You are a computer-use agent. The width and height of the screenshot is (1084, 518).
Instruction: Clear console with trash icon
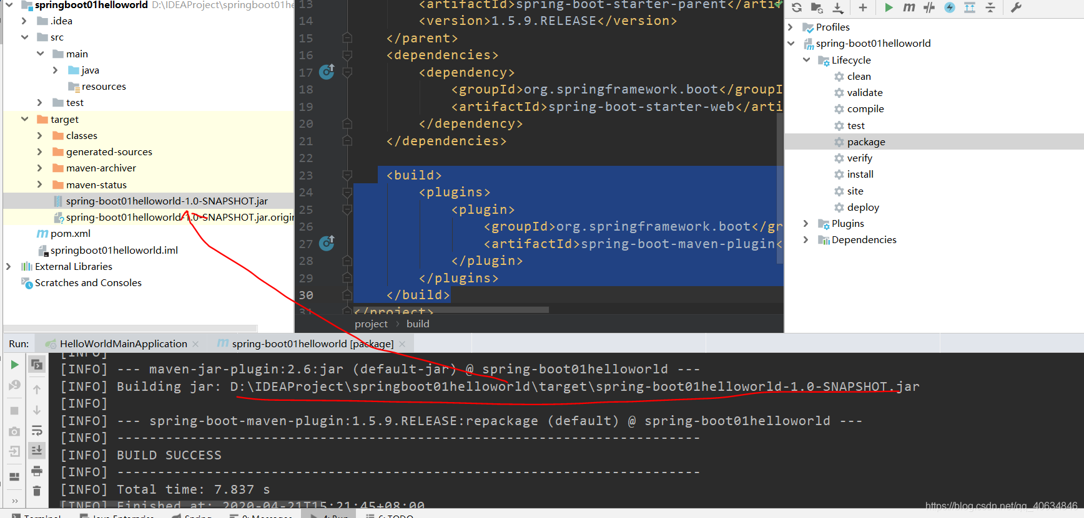pos(37,491)
